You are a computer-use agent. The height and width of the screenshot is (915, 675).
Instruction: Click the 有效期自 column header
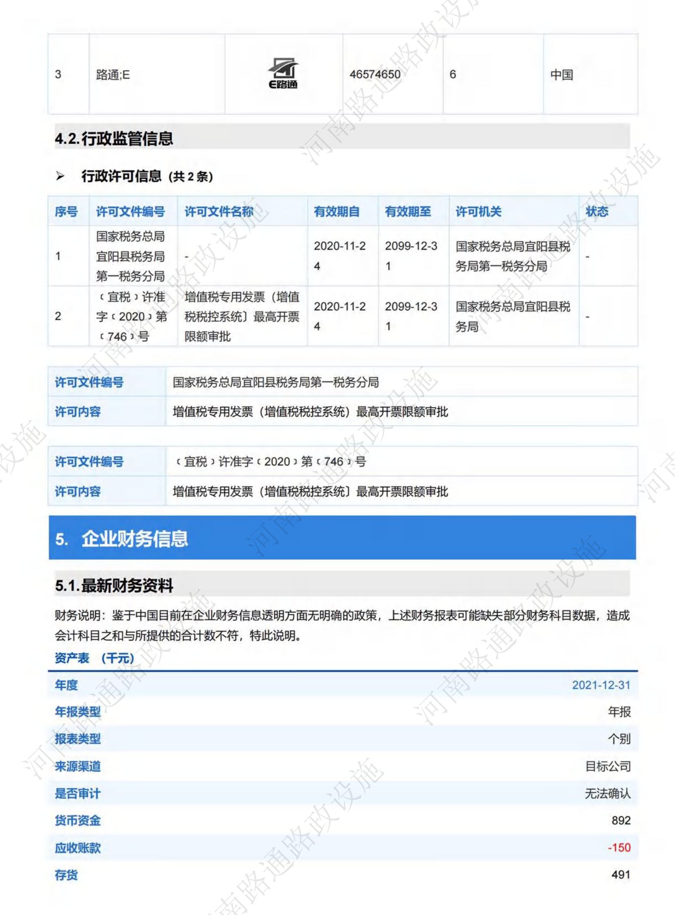[337, 211]
